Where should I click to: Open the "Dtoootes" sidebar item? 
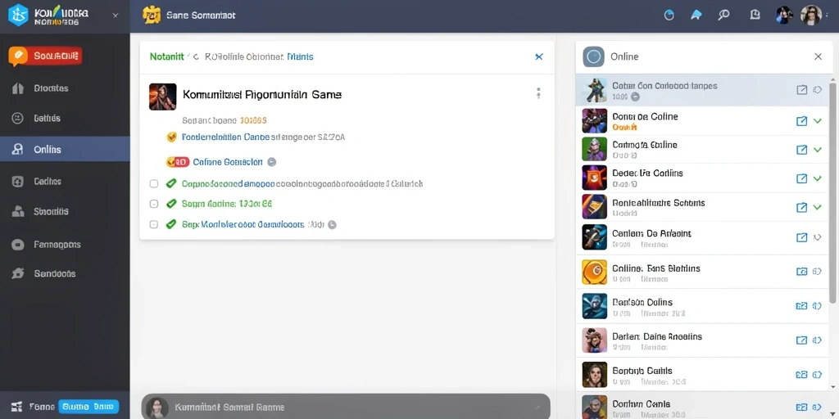click(65, 88)
